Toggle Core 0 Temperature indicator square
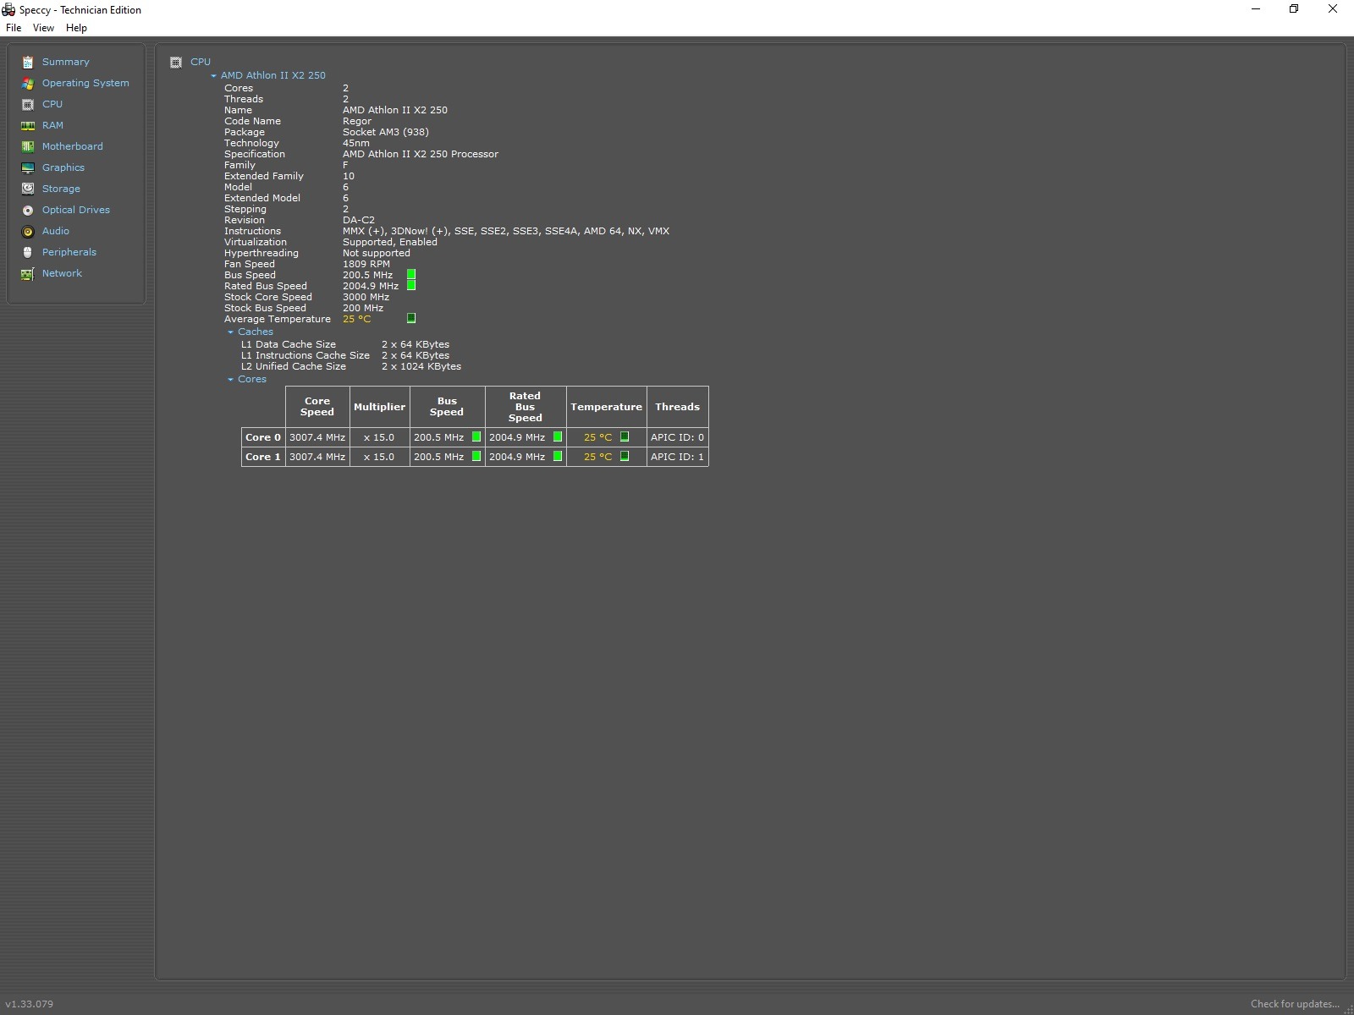Image resolution: width=1354 pixels, height=1015 pixels. click(x=625, y=437)
